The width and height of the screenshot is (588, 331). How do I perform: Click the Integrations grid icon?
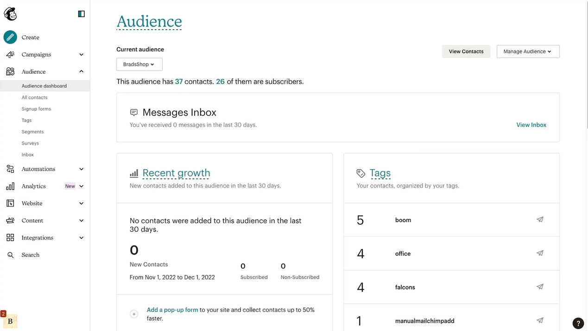pos(10,237)
